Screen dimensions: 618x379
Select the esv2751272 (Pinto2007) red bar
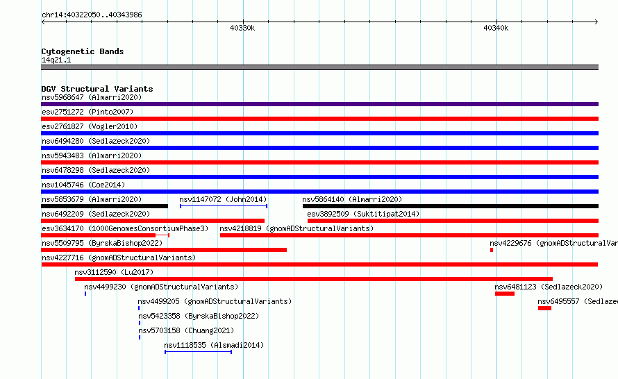pos(319,119)
